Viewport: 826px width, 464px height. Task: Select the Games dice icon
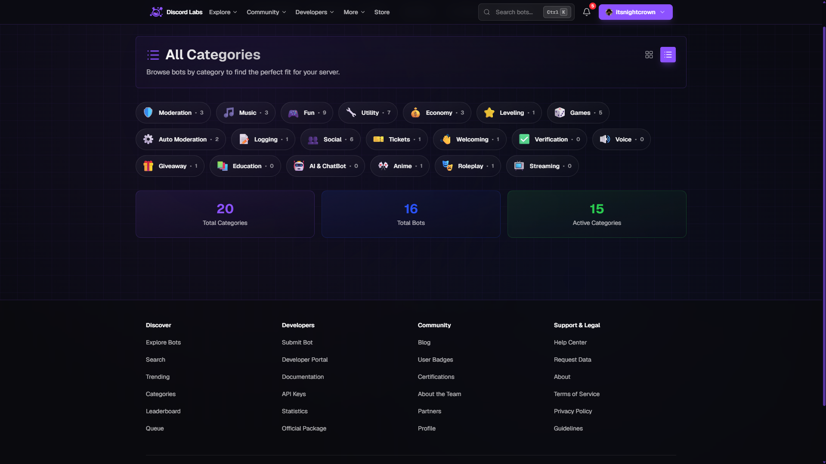[x=560, y=113]
